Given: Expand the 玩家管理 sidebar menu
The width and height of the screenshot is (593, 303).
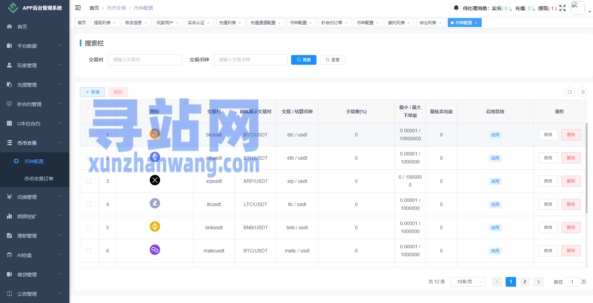Looking at the screenshot, I should pyautogui.click(x=35, y=65).
